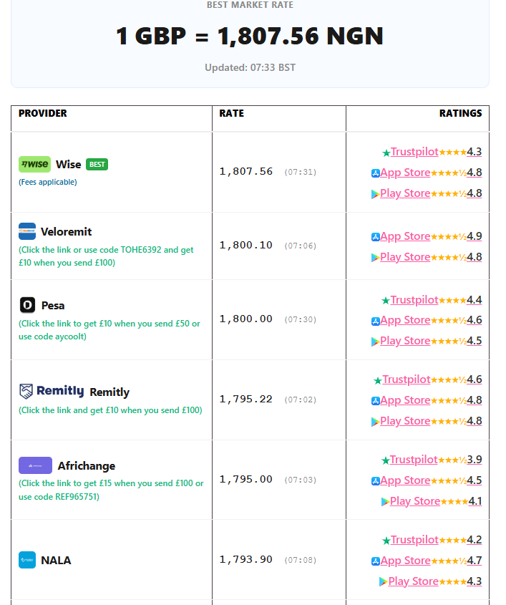Open Remitly Trustpilot rating link
The width and height of the screenshot is (506, 605).
406,379
